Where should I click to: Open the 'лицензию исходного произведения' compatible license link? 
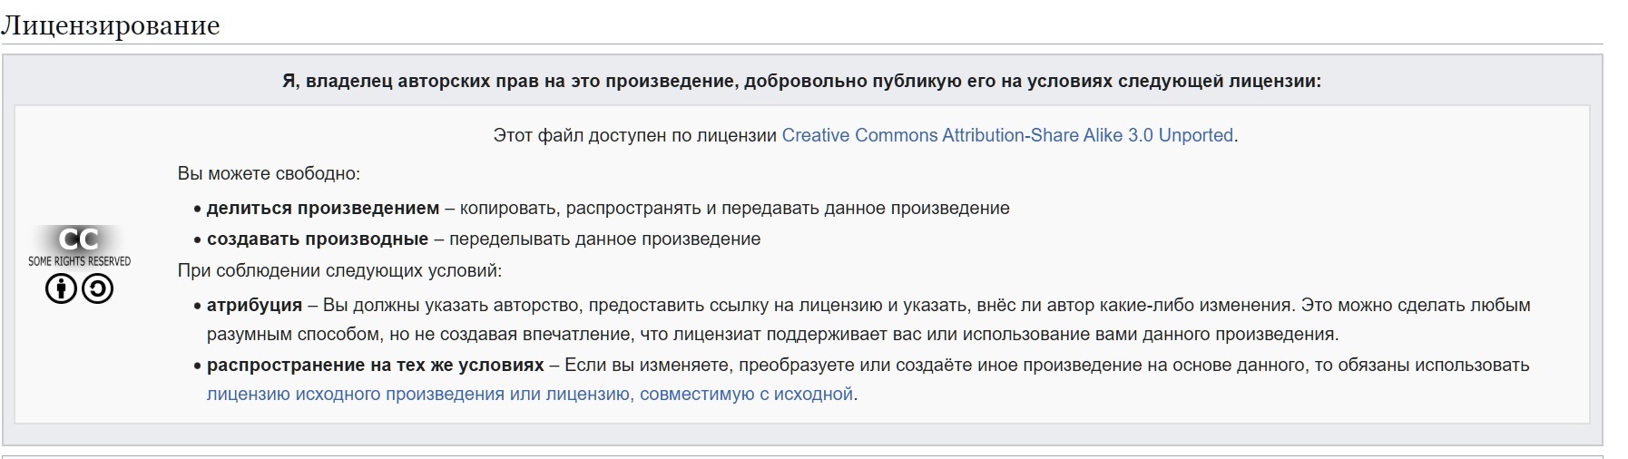pos(530,394)
